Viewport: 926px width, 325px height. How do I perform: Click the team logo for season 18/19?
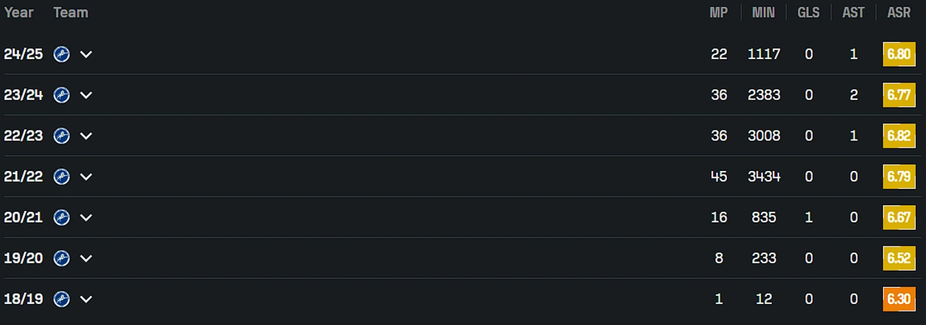point(62,299)
